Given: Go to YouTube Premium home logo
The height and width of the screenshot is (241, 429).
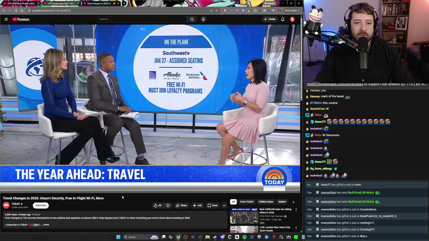Looking at the screenshot, I should click(x=21, y=19).
